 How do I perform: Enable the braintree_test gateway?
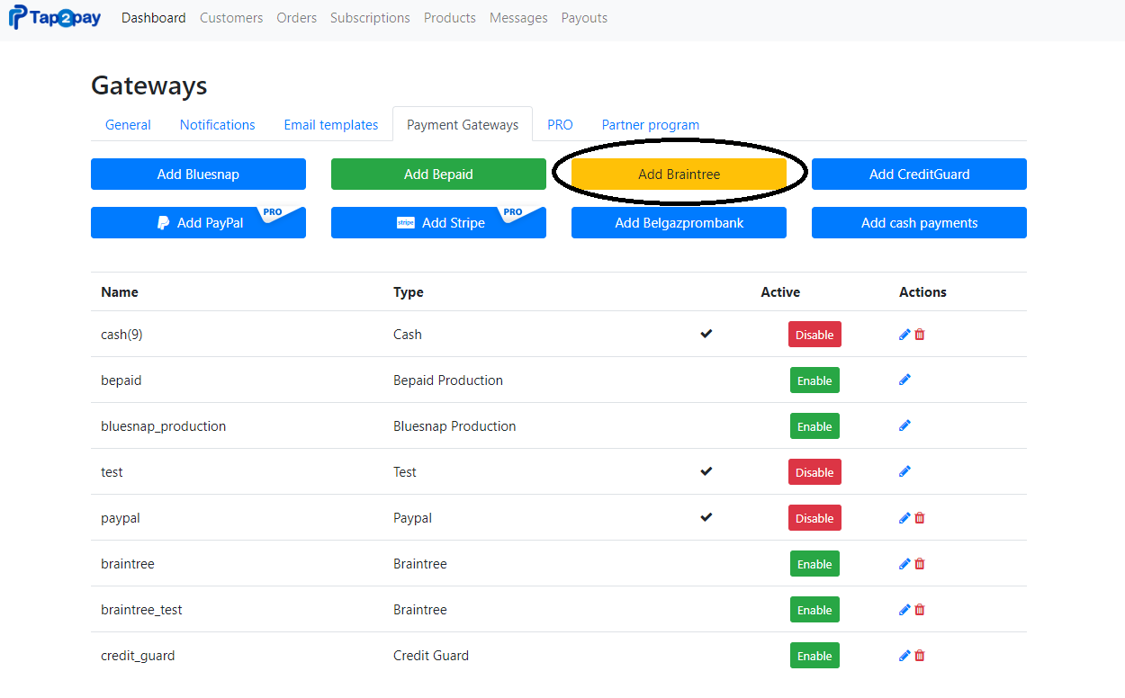[814, 610]
